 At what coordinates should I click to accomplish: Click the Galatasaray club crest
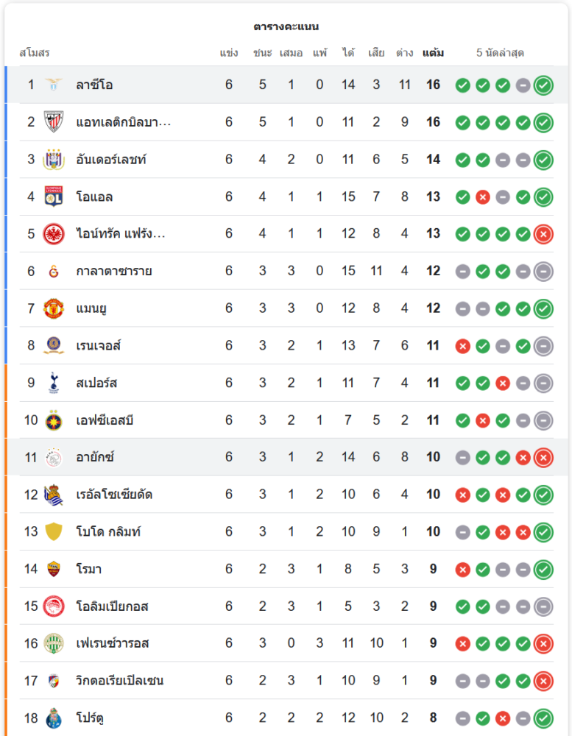[54, 271]
